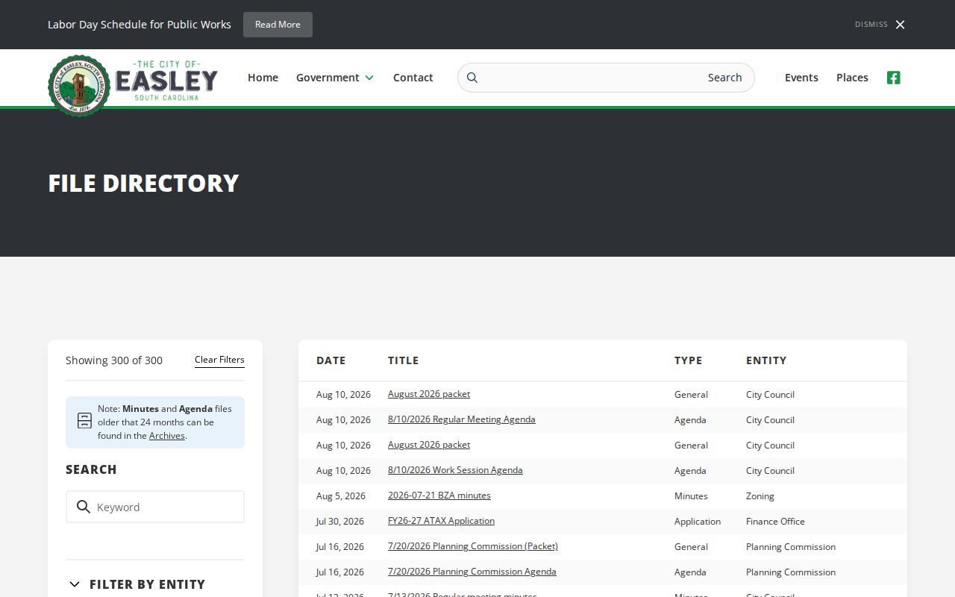
Task: Open 2026-07-21 BZA minutes file
Action: (x=439, y=496)
